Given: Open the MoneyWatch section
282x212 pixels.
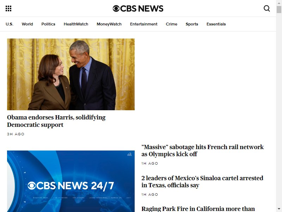Looking at the screenshot, I should pyautogui.click(x=109, y=24).
